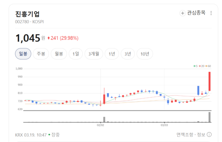
Task: Click the 900 y-axis price label
Action: pos(20,85)
